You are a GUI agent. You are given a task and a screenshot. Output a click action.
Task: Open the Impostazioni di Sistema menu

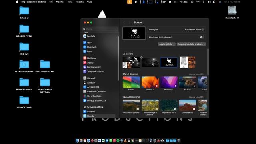(34, 2)
